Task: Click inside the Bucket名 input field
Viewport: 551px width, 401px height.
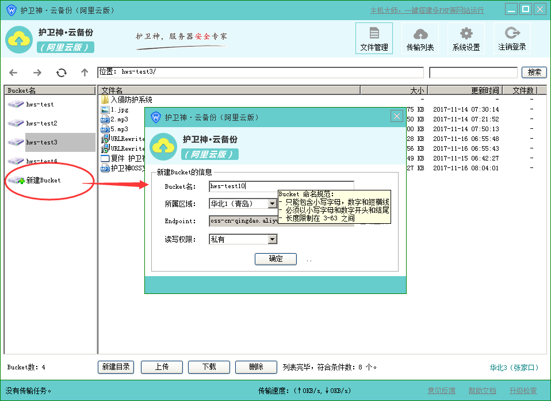Action: pyautogui.click(x=281, y=186)
